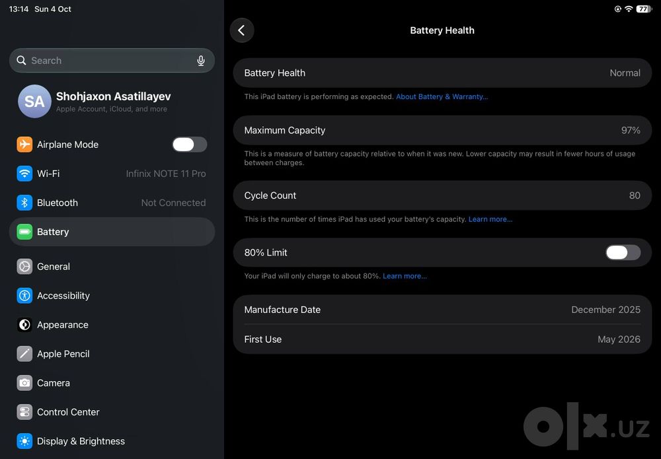Open General settings
Image resolution: width=661 pixels, height=459 pixels.
(112, 267)
